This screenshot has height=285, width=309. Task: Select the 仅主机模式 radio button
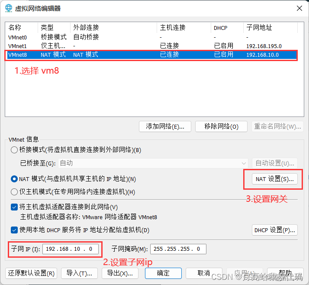[x=14, y=192]
